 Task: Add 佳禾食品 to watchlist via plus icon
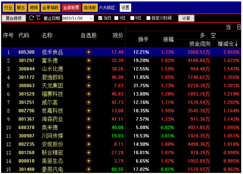pos(89,52)
